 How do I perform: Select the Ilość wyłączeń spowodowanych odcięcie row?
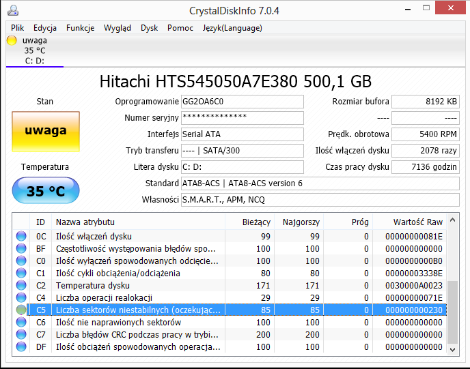point(230,261)
